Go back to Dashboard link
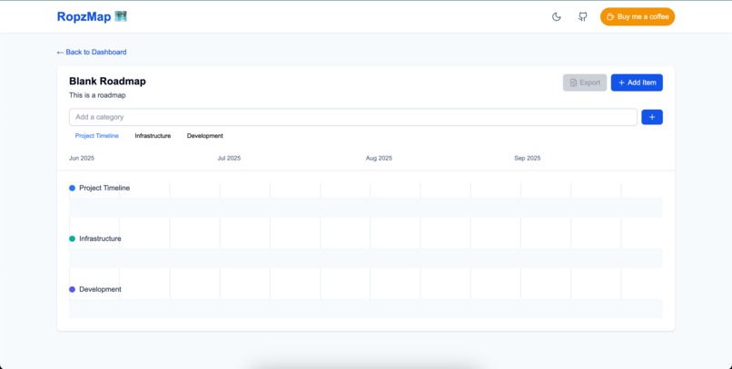The image size is (732, 369). (x=92, y=53)
